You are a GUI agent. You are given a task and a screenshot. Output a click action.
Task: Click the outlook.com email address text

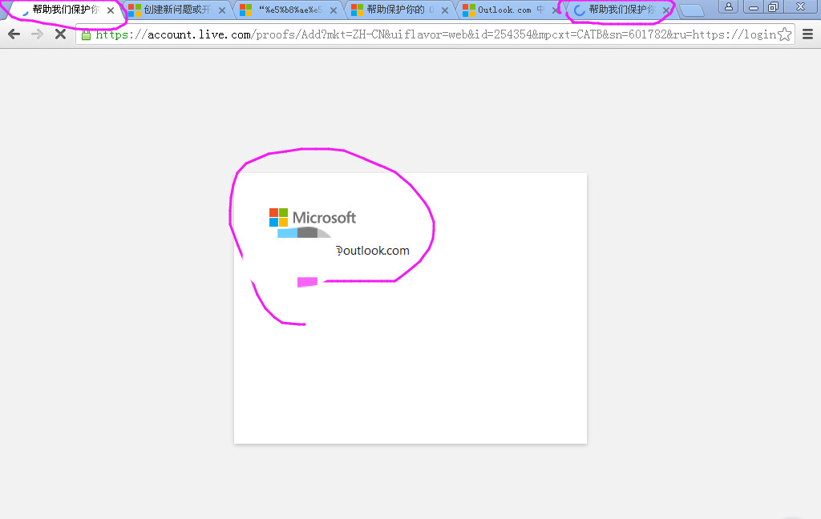[x=373, y=251]
